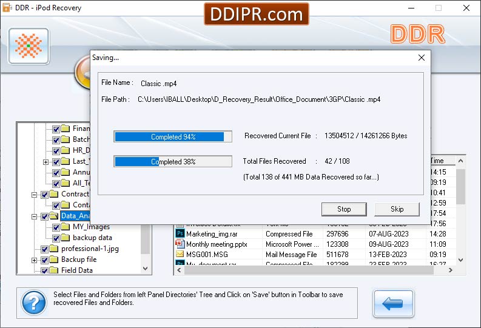Click the file list scroll down arrow
This screenshot has height=328, width=481.
click(x=460, y=260)
